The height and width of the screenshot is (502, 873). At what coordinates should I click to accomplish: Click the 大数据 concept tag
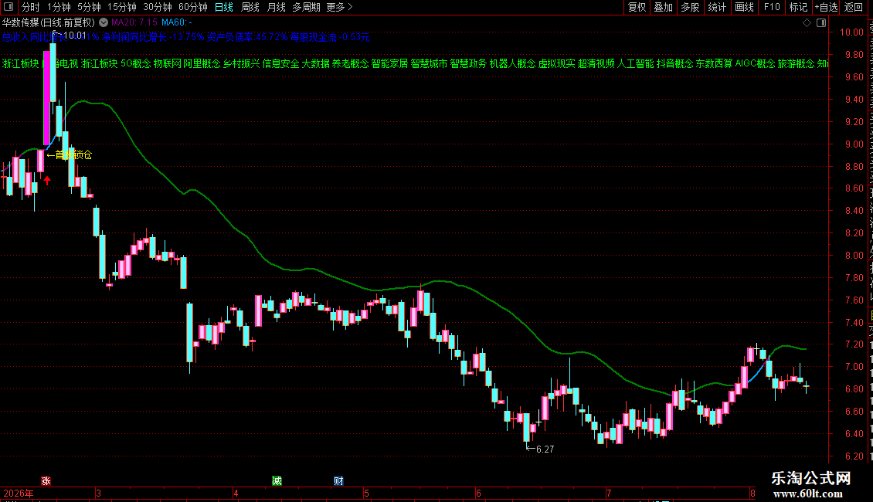point(316,63)
